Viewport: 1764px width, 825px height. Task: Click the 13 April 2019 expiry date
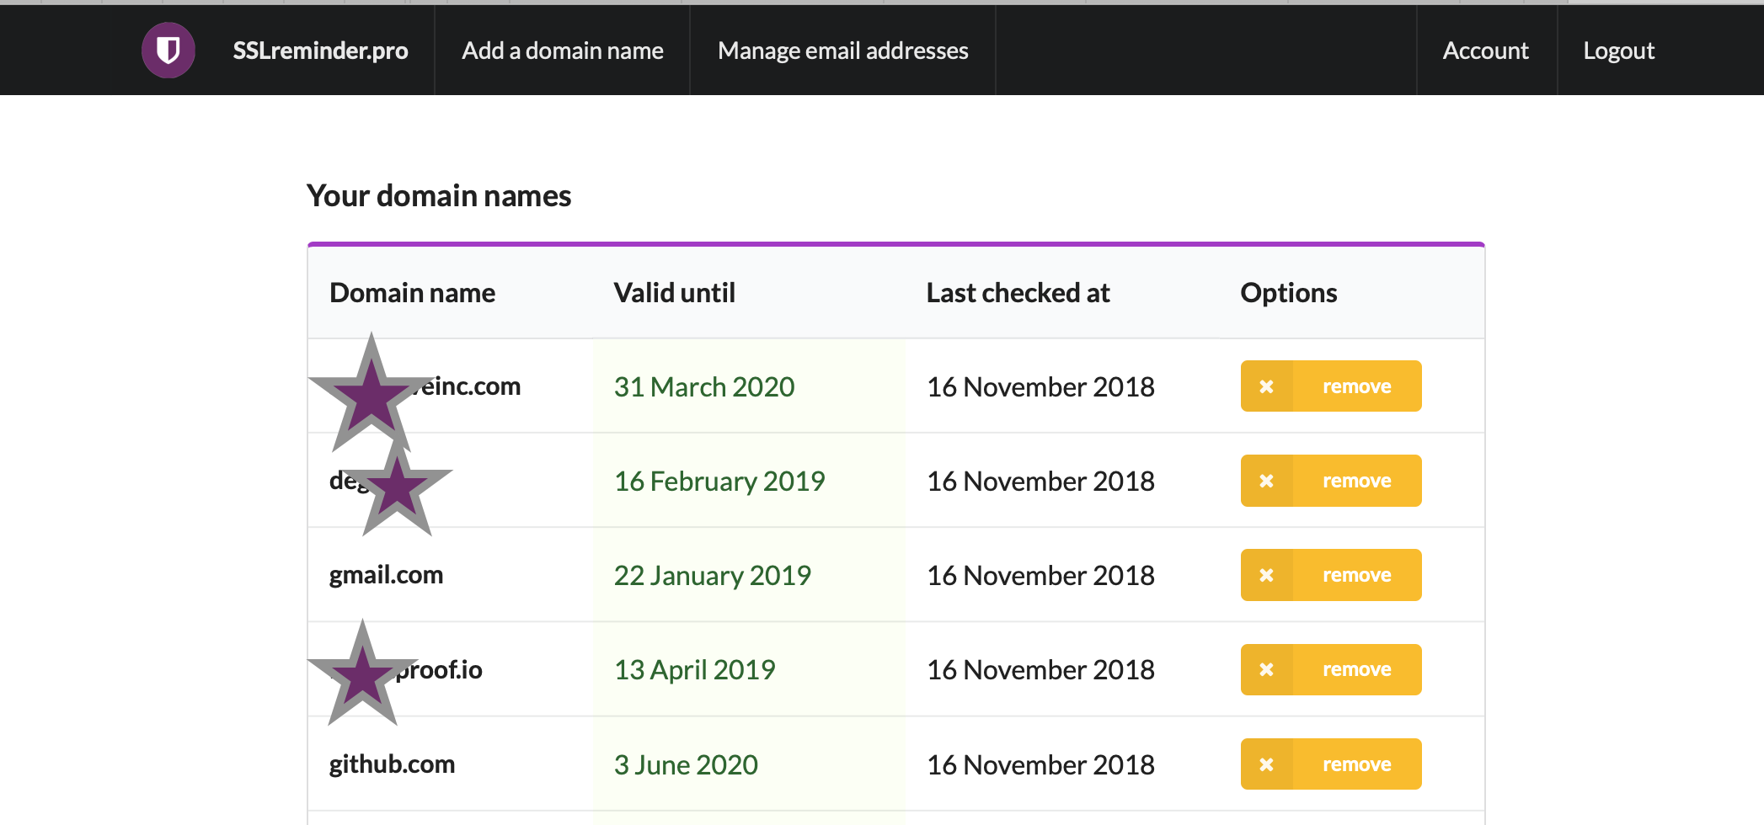pyautogui.click(x=695, y=669)
